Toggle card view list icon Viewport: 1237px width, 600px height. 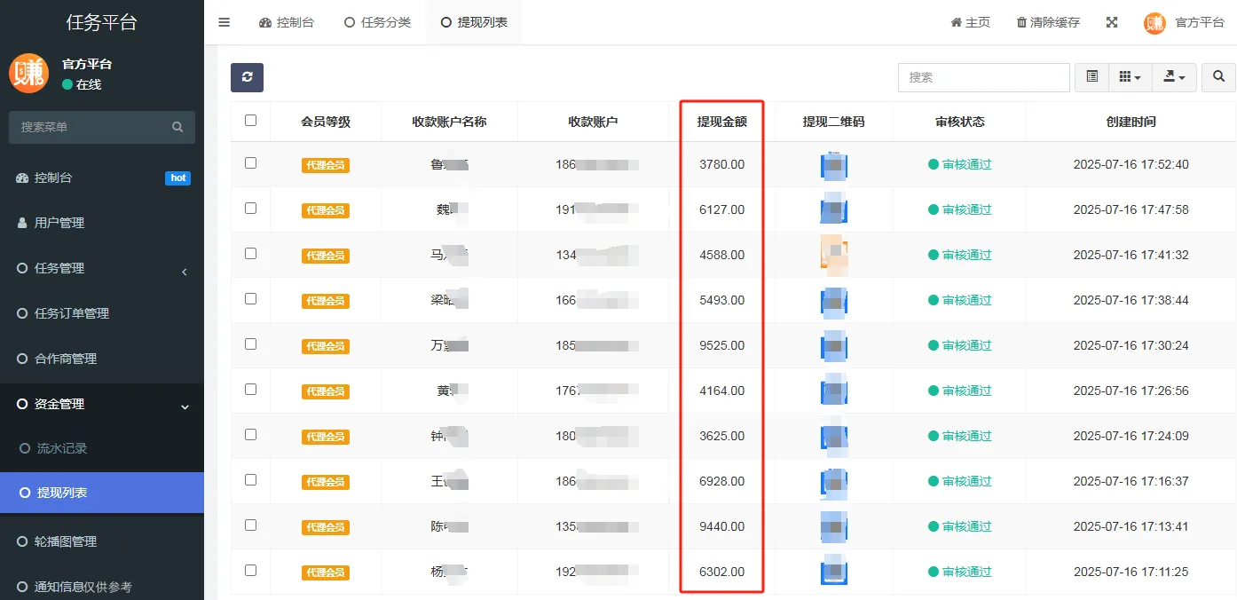(x=1091, y=77)
